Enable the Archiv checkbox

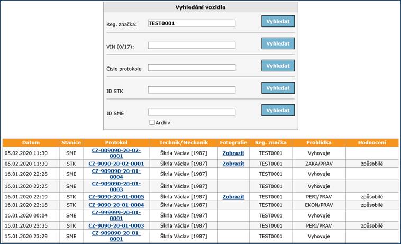(152, 122)
